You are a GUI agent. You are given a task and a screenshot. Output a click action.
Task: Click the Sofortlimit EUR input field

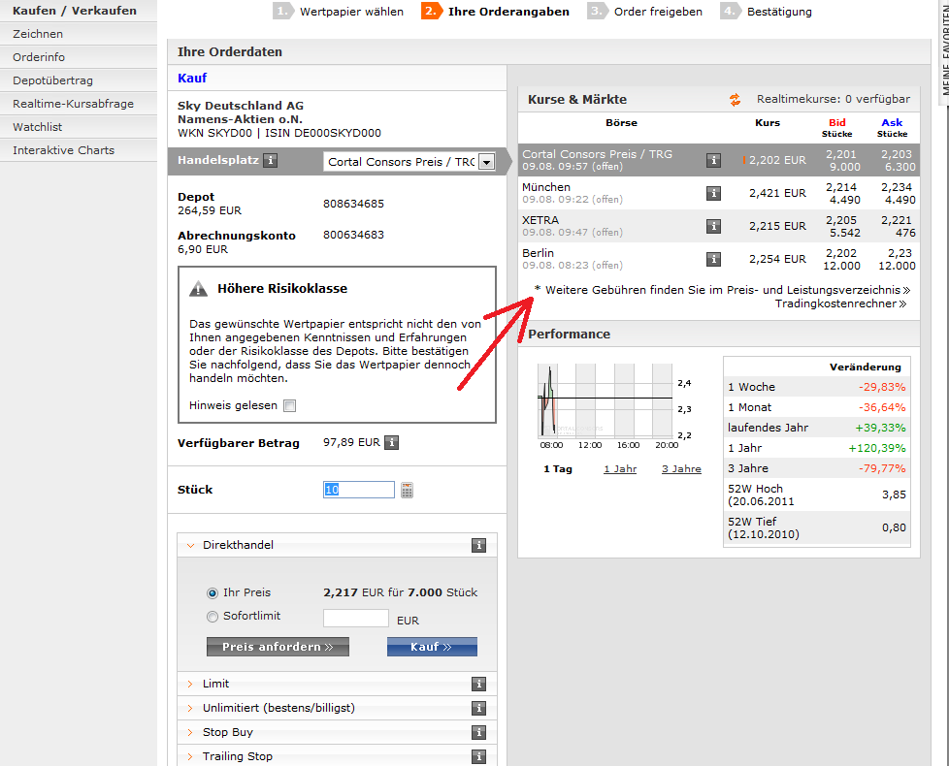pos(356,619)
